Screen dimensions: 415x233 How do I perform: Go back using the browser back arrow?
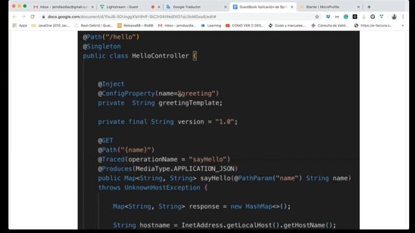[x=14, y=17]
